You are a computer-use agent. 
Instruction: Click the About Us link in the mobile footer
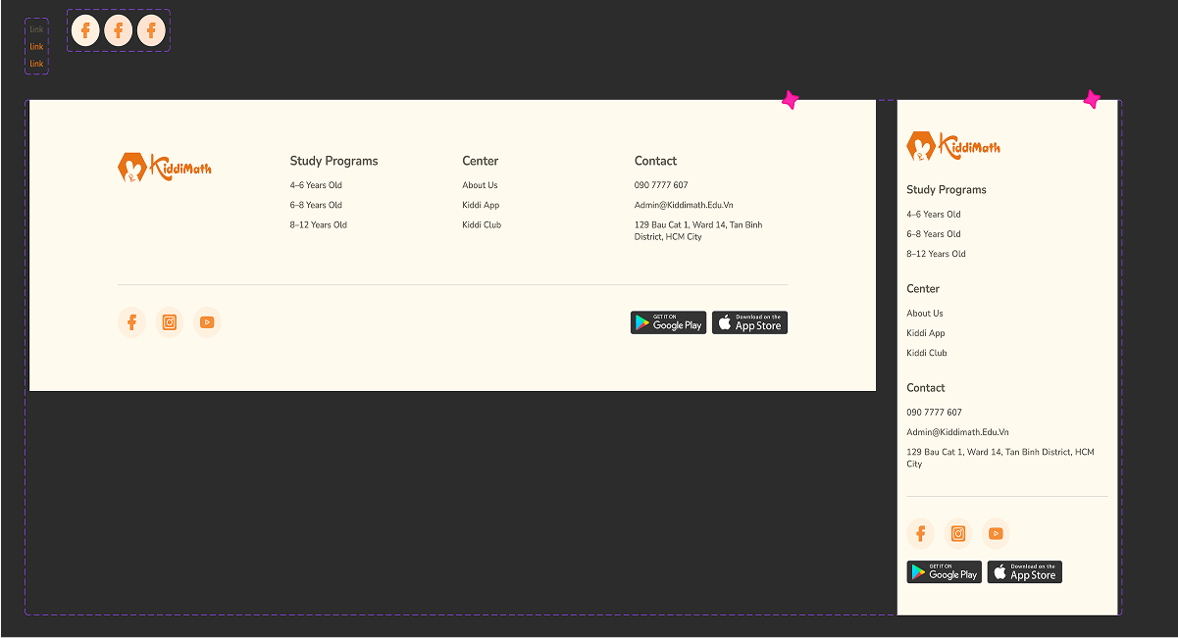925,314
